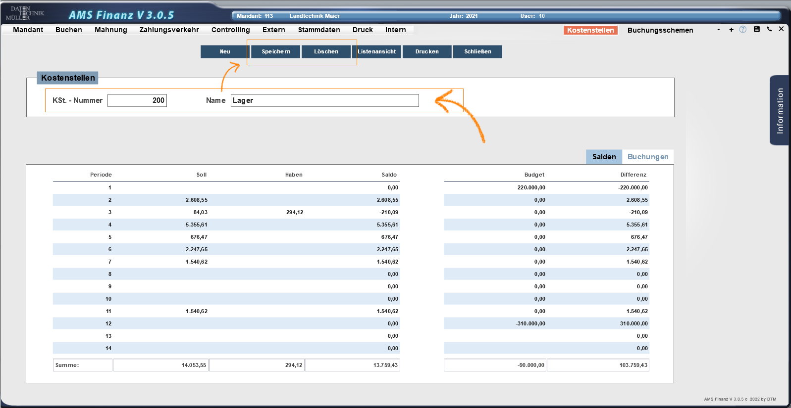Viewport: 791px width, 408px height.
Task: Click the Drucken button
Action: pos(427,51)
